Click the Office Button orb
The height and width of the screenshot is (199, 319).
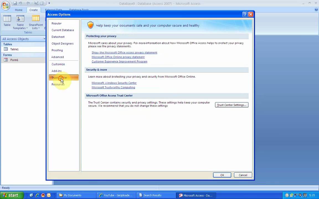pos(5,6)
